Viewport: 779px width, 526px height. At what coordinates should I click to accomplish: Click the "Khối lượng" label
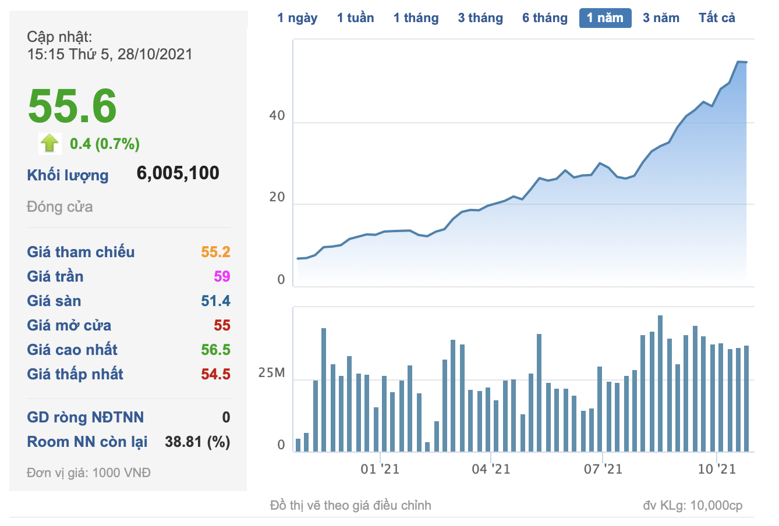(x=68, y=175)
